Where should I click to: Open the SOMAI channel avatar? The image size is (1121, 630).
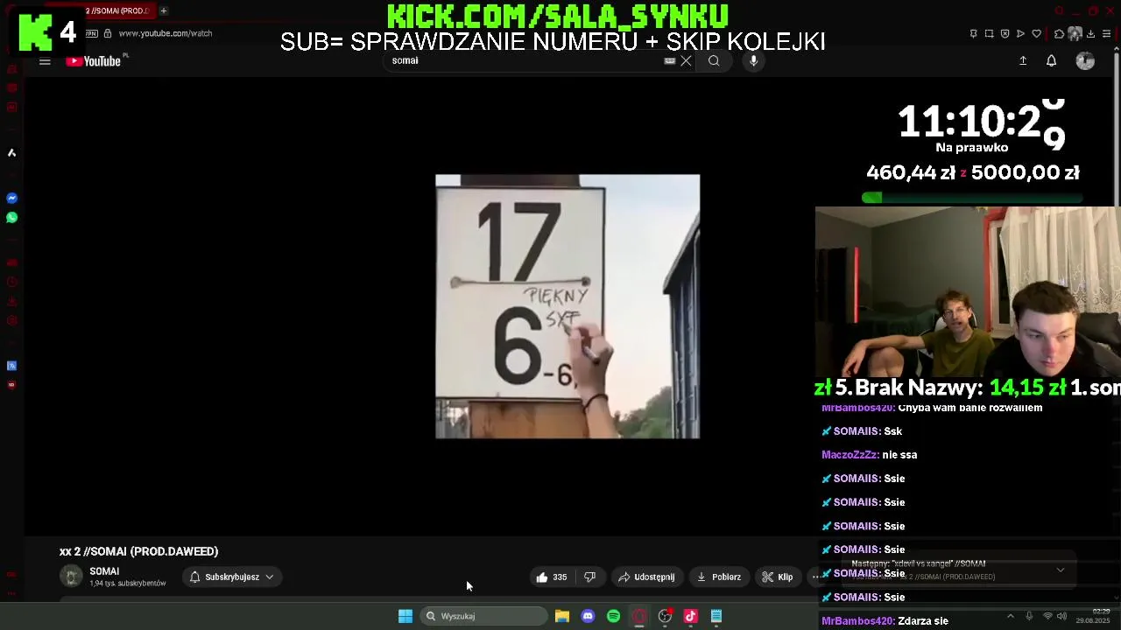point(71,576)
